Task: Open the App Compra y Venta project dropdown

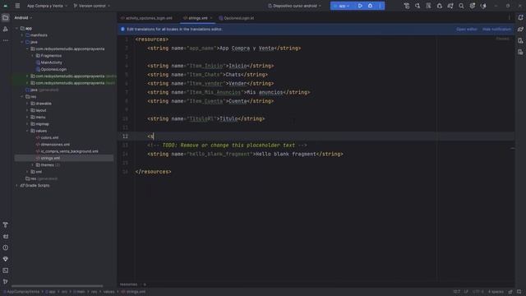Action: (x=47, y=6)
